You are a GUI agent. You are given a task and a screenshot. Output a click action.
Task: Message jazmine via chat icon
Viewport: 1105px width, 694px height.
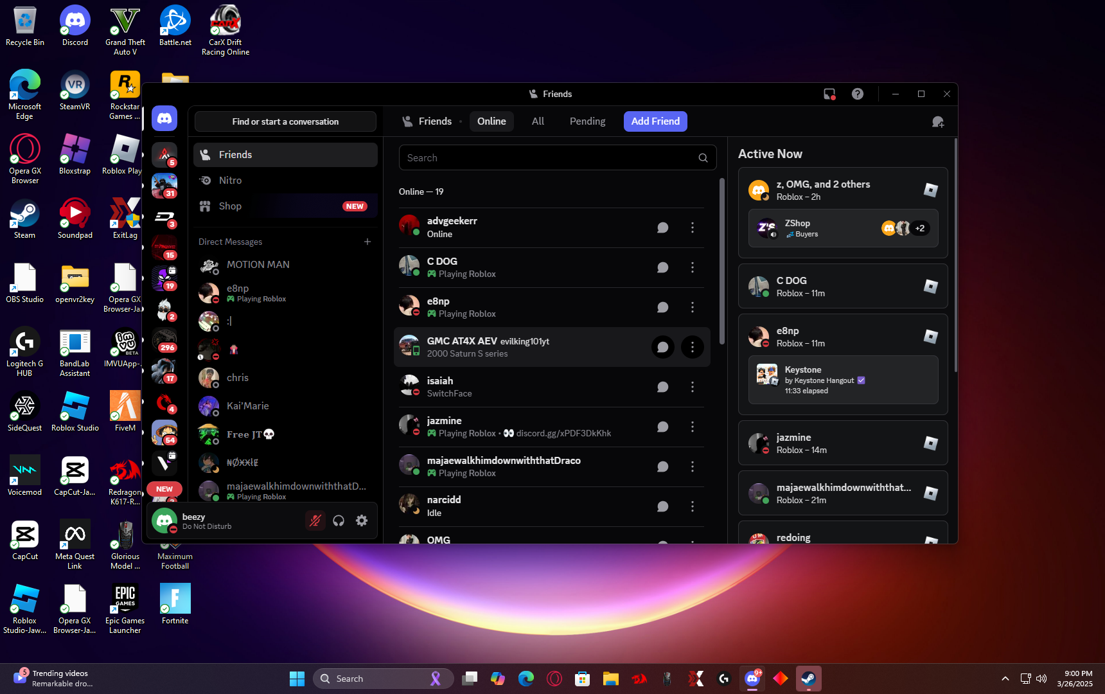point(663,427)
